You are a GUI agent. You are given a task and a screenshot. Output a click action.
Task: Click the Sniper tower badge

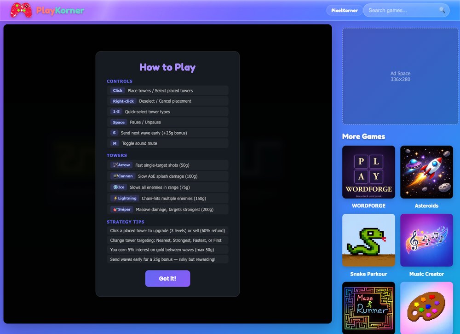coord(122,210)
